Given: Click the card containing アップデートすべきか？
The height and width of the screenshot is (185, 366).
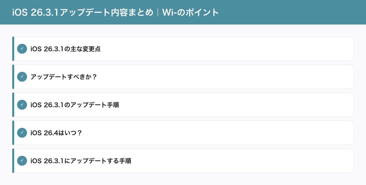Looking at the screenshot, I should 183,77.
